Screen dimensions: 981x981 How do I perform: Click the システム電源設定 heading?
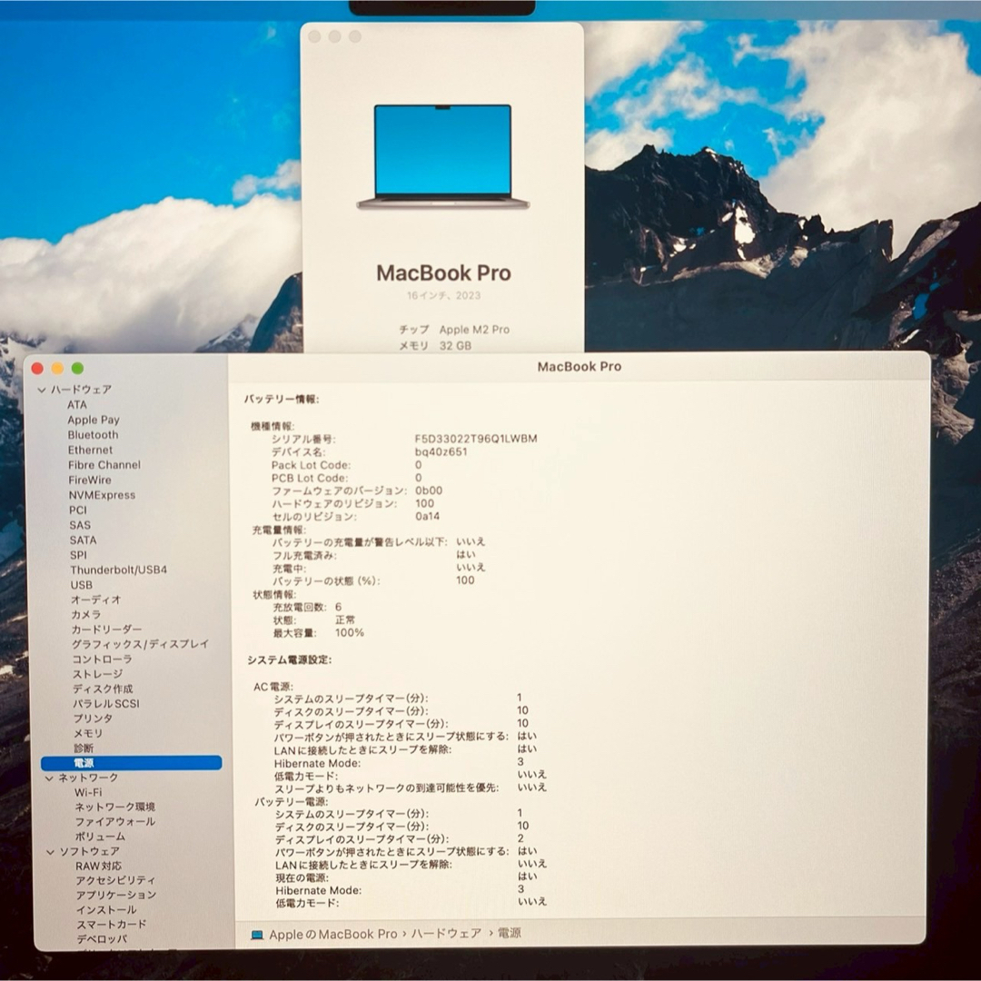[289, 660]
